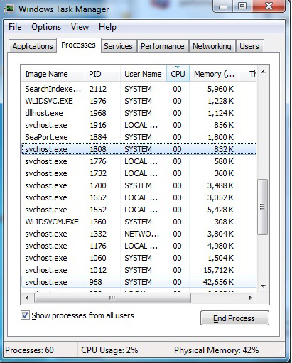Click Physical Memory: 42% status entry
The image size is (292, 363).
tap(217, 350)
